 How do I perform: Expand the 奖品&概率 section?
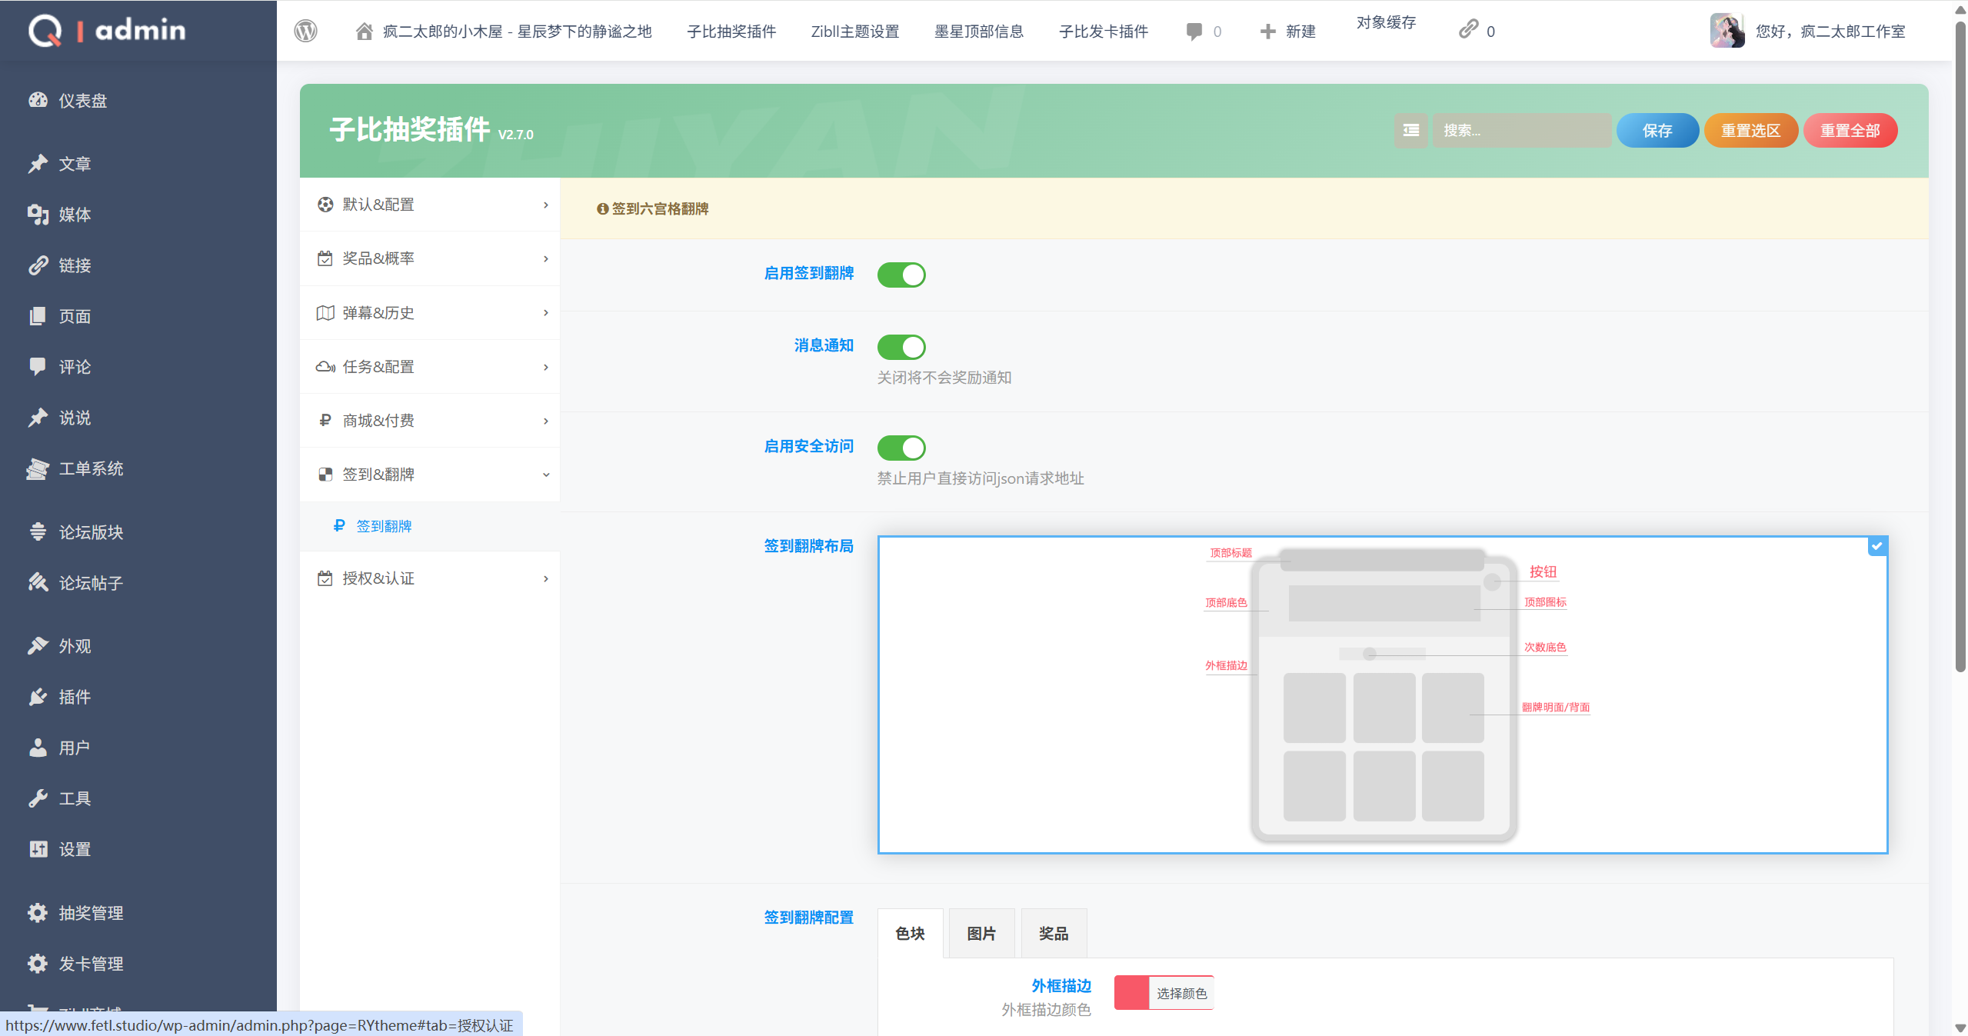tap(429, 258)
